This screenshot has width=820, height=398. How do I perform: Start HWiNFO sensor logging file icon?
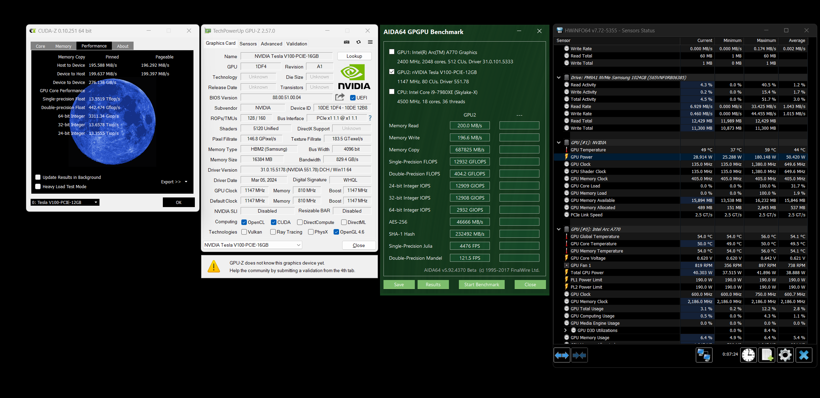(x=767, y=355)
